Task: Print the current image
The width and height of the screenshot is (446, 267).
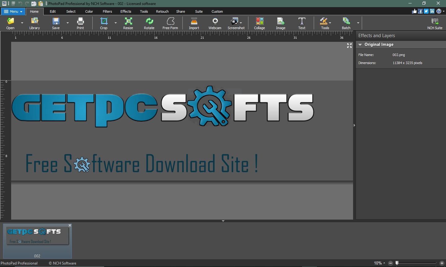Action: click(80, 23)
